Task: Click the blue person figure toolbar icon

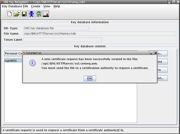Action: point(31,14)
